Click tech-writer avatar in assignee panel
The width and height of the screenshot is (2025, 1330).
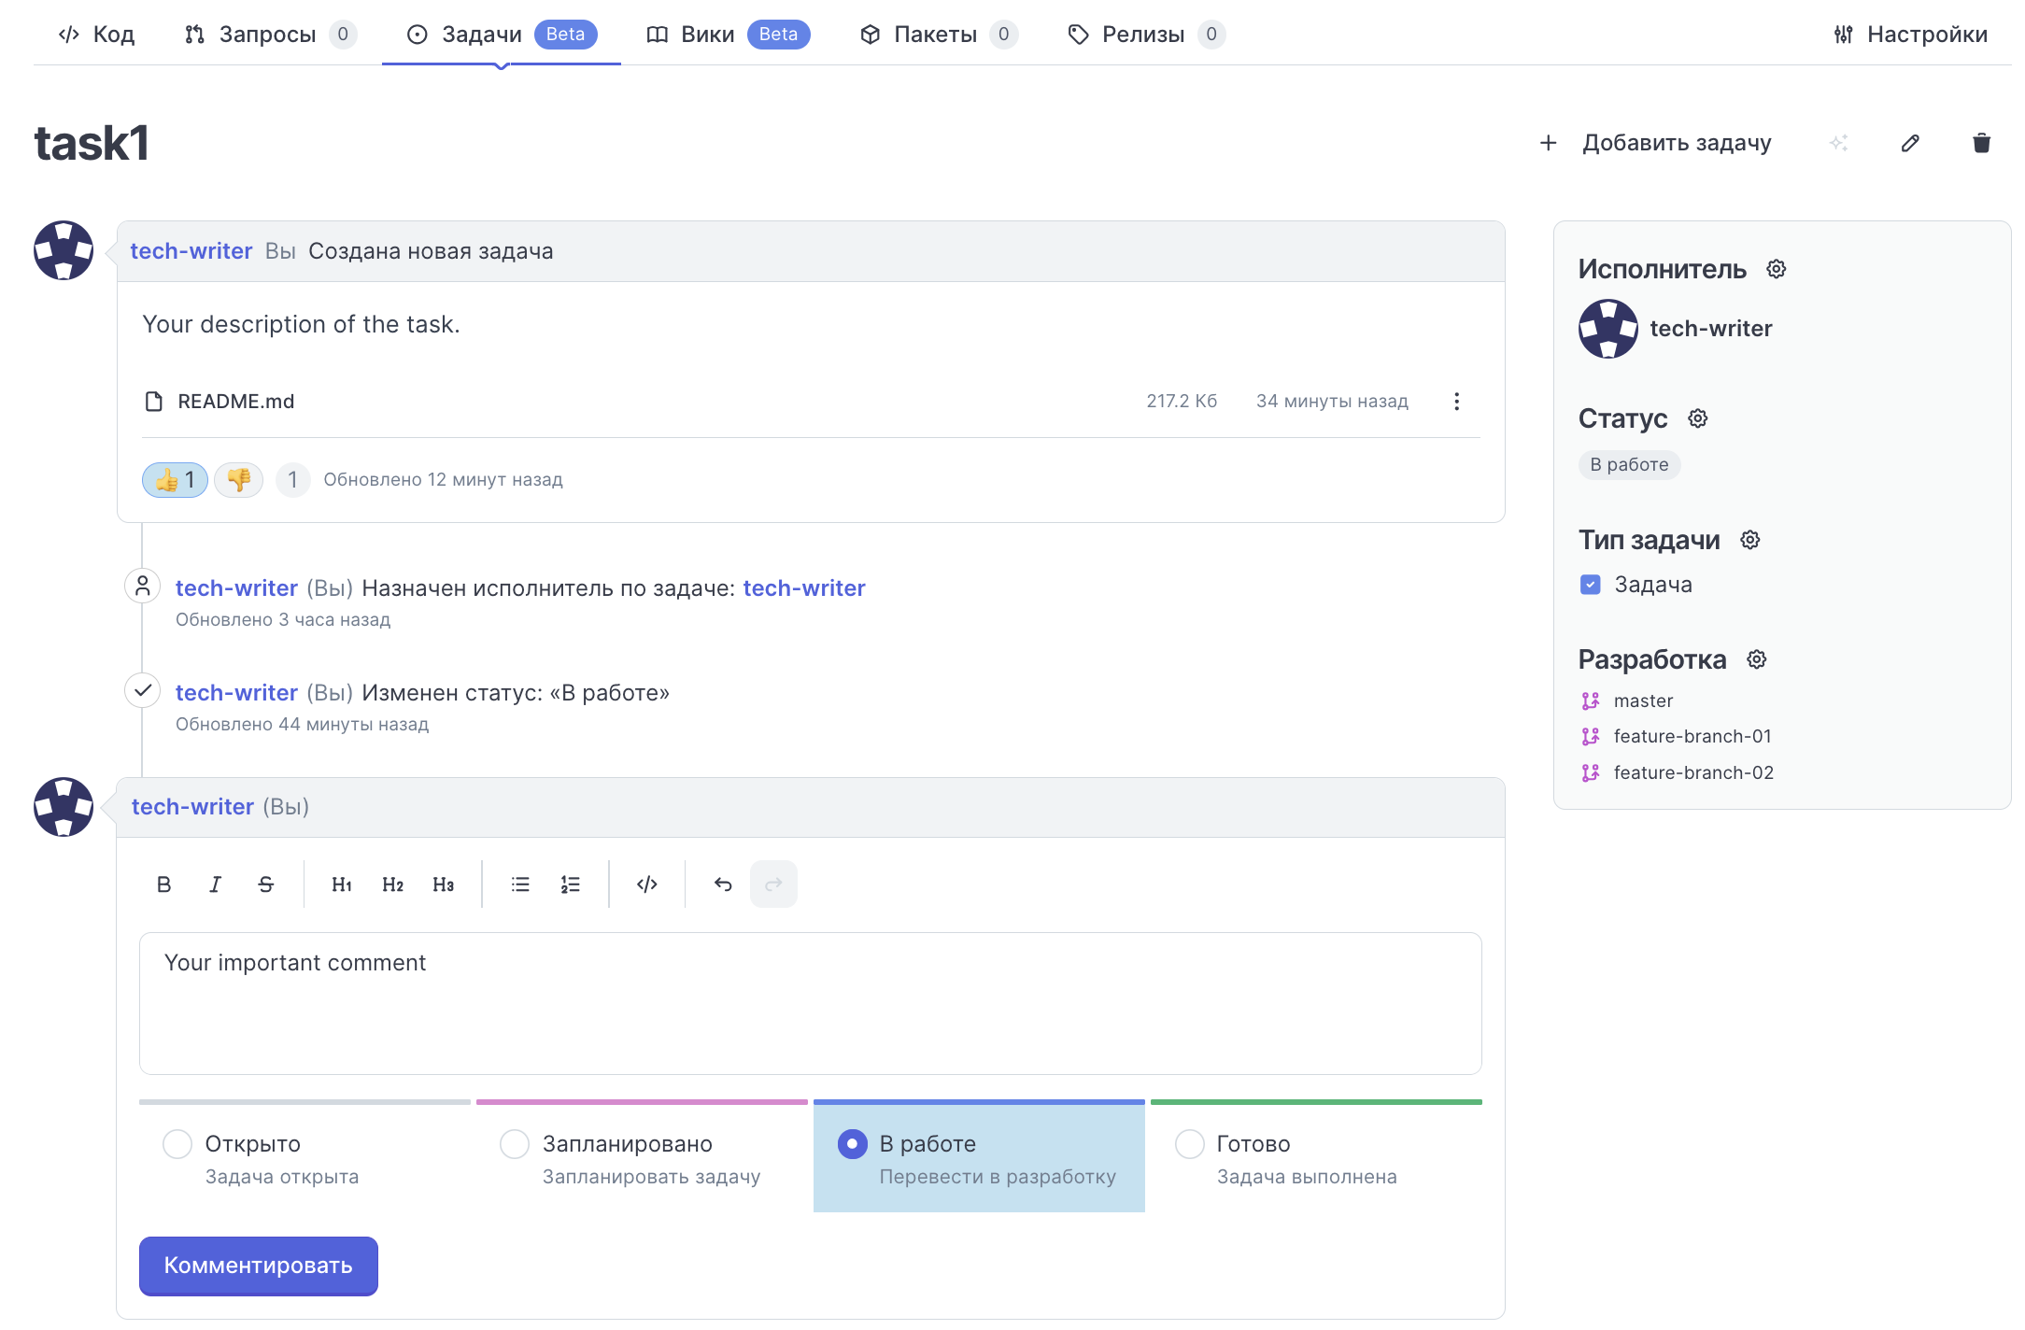click(1607, 329)
